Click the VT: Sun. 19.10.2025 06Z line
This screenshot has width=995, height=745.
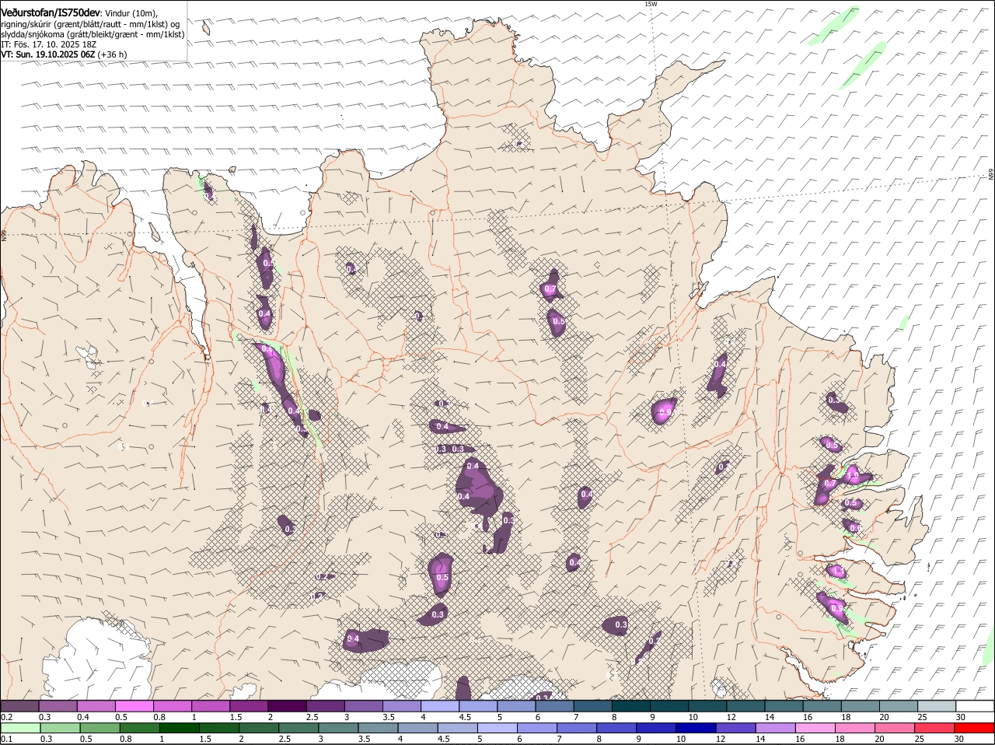click(x=64, y=54)
